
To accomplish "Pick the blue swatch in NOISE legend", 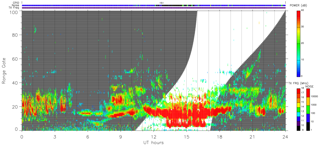I will (x=308, y=118).
